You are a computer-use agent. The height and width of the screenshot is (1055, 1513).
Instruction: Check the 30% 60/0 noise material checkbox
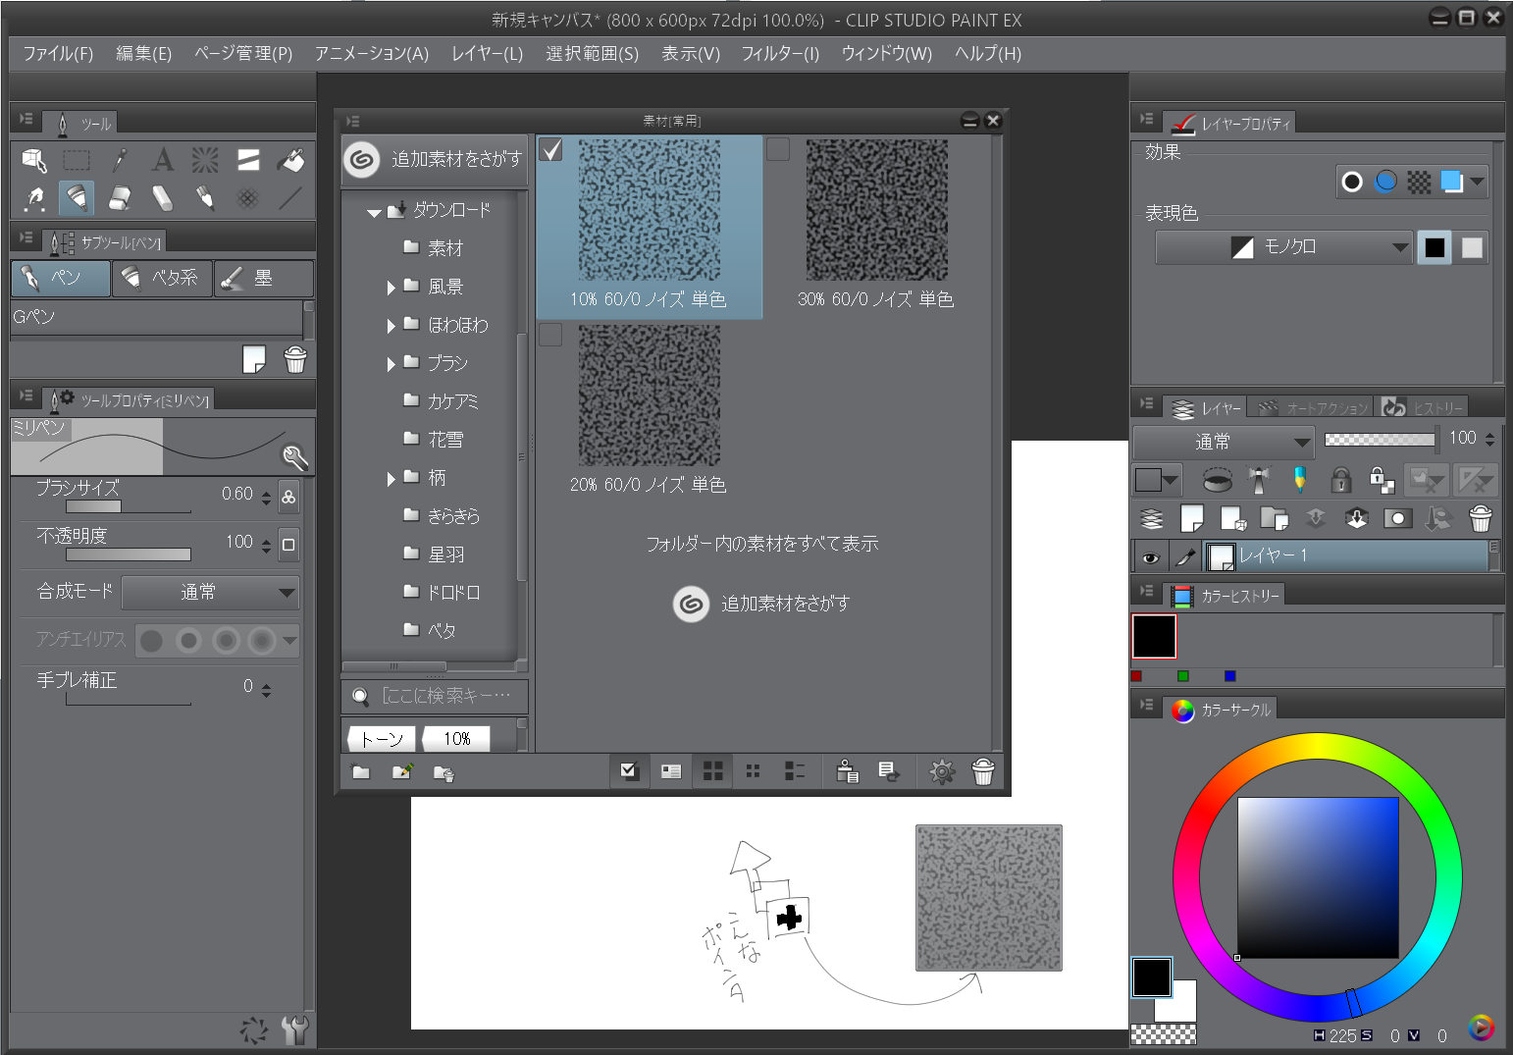[x=778, y=149]
